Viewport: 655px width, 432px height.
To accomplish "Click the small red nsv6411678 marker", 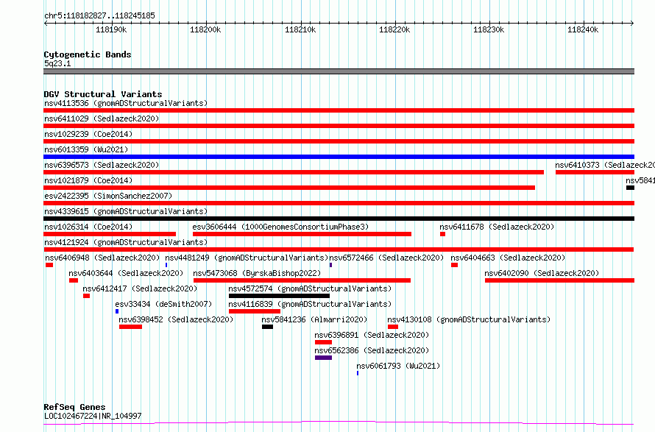I will click(442, 234).
